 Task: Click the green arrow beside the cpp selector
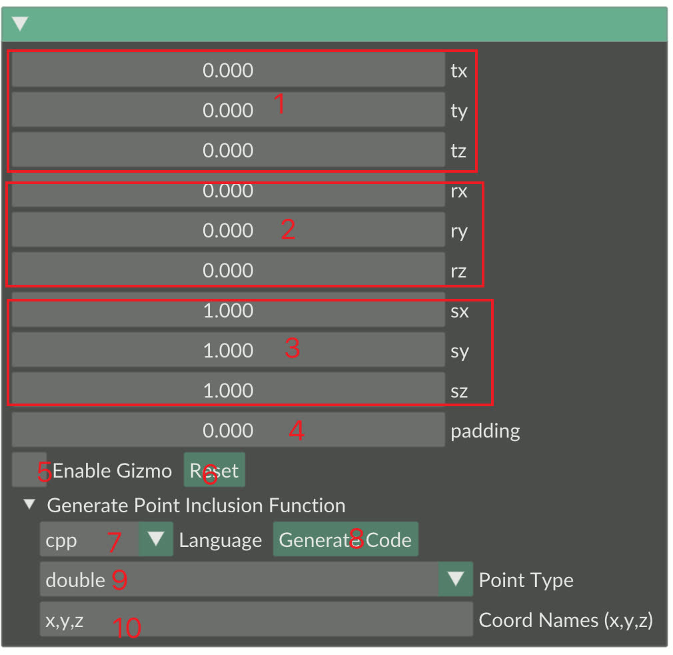pyautogui.click(x=155, y=540)
